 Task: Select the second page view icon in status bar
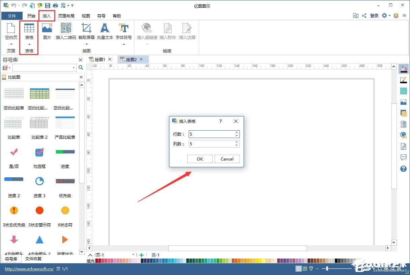tap(305, 269)
